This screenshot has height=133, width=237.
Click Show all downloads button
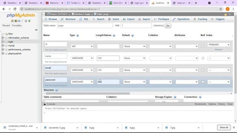(x=224, y=127)
